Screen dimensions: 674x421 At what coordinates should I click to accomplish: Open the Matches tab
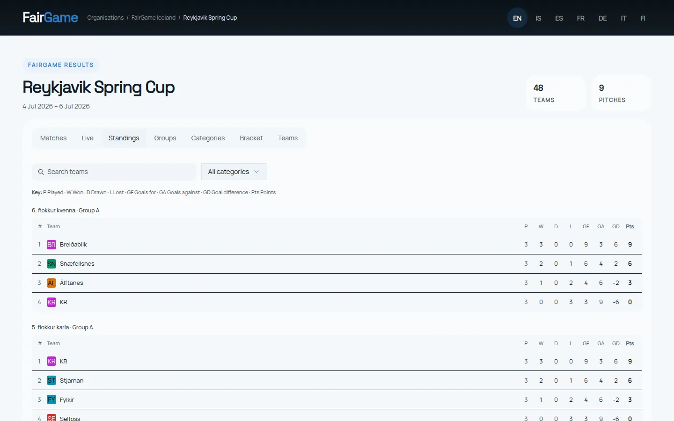point(53,138)
